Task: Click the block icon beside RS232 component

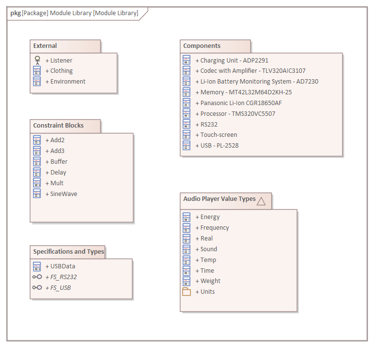Action: [x=187, y=125]
